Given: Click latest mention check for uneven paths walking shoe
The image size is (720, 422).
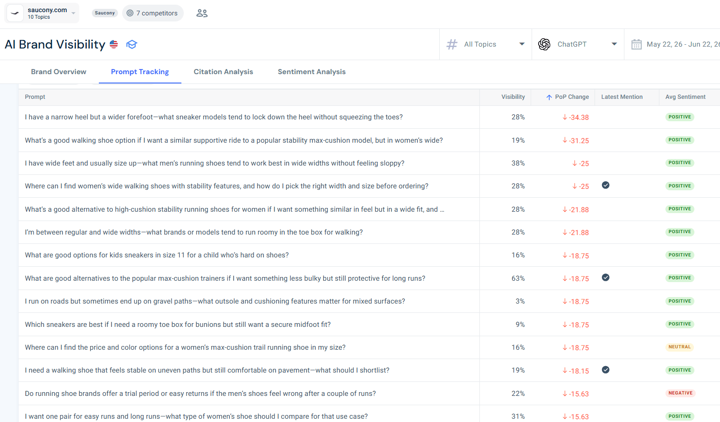Looking at the screenshot, I should [605, 370].
